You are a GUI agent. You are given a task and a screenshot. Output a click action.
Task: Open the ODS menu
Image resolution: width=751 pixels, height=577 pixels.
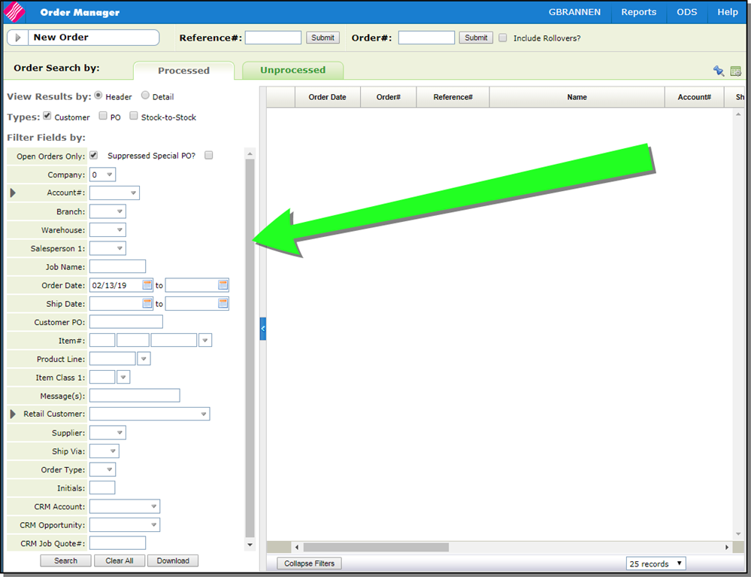point(687,12)
